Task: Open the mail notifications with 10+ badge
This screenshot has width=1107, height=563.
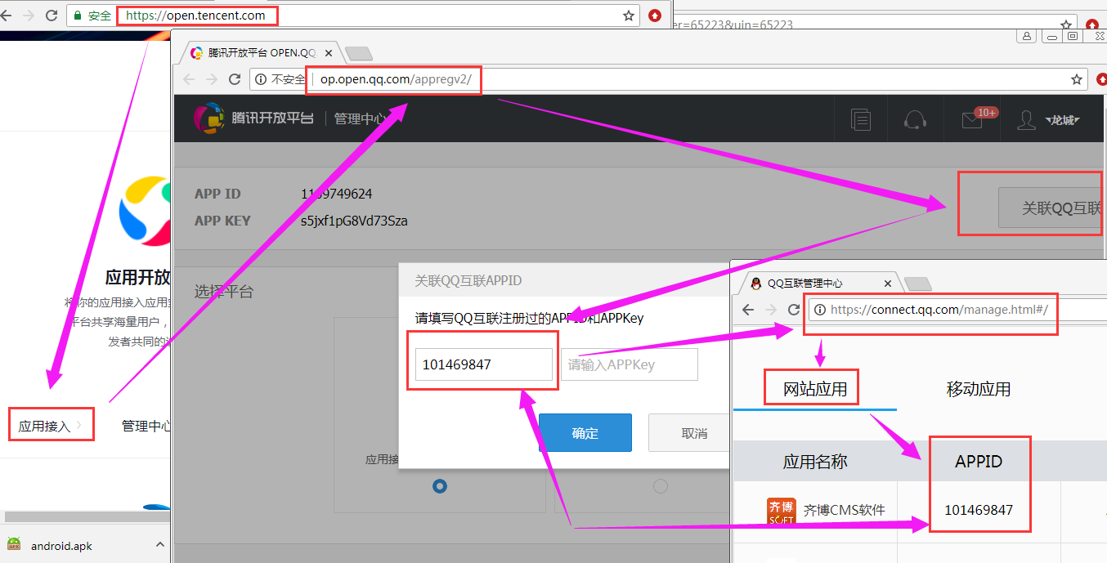Action: point(973,119)
